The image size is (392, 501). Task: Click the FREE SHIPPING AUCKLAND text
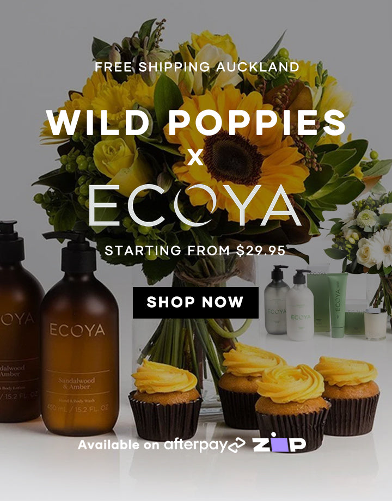(197, 67)
